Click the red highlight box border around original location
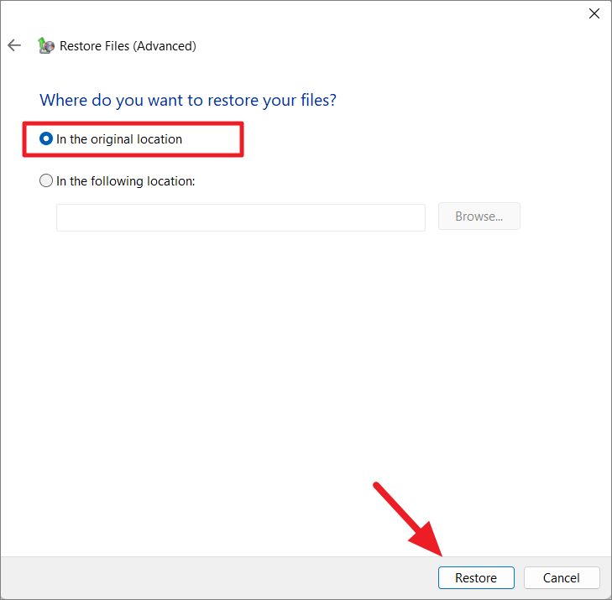Screen dimensions: 612x600 point(133,123)
